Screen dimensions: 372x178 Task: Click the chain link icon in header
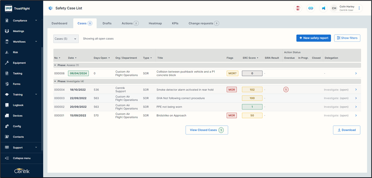pos(311,8)
